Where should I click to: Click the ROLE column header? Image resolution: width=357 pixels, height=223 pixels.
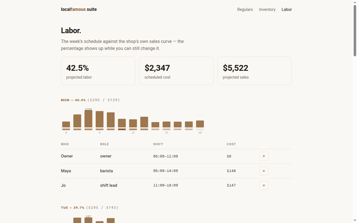[105, 144]
